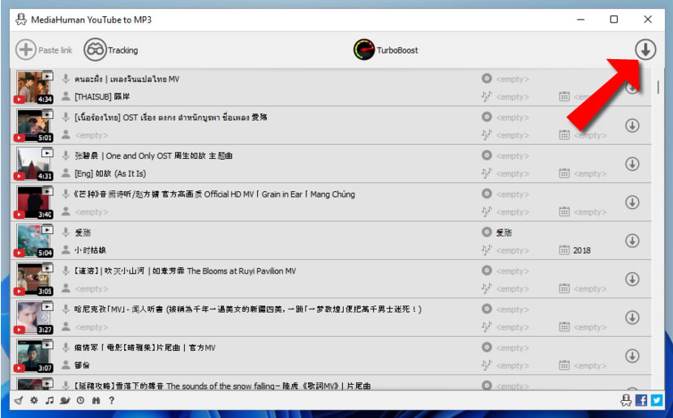Viewport: 673px width, 418px height.
Task: Edit artist field '小时姑娘'
Action: click(90, 250)
